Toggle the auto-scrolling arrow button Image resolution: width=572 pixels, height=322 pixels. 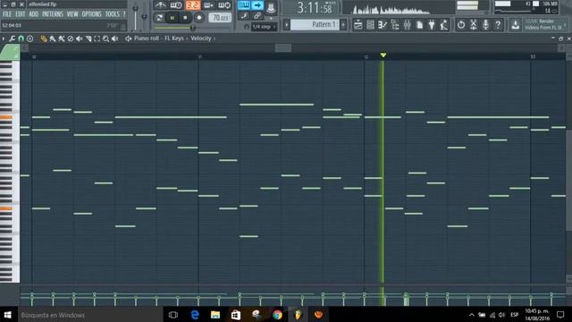tap(257, 5)
